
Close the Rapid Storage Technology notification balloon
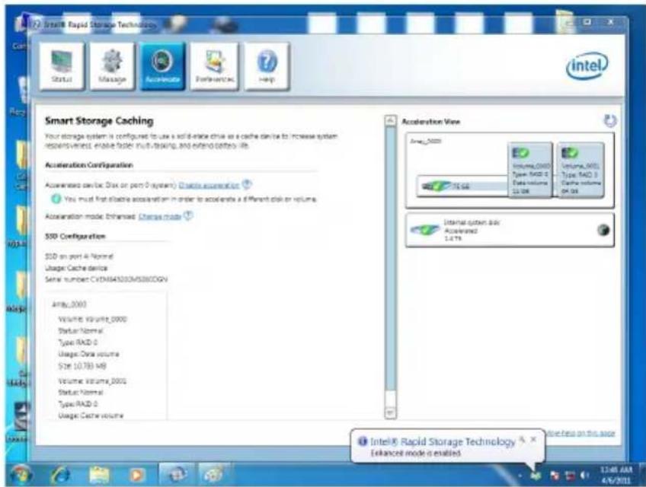click(x=533, y=439)
